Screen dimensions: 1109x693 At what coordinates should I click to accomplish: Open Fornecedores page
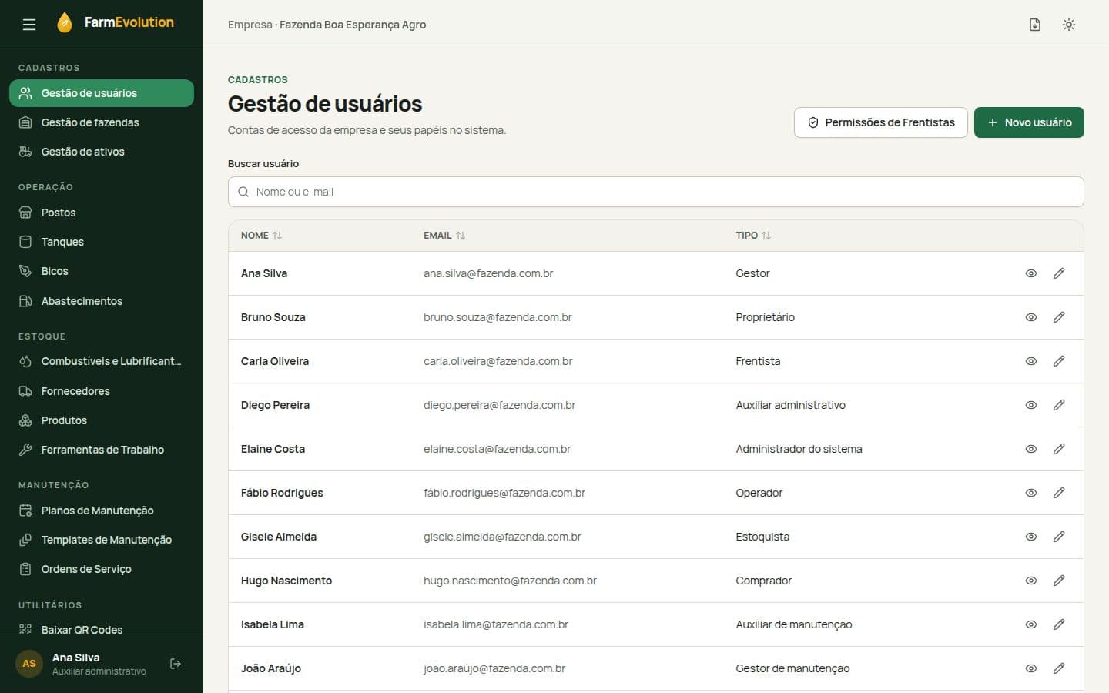pyautogui.click(x=102, y=391)
